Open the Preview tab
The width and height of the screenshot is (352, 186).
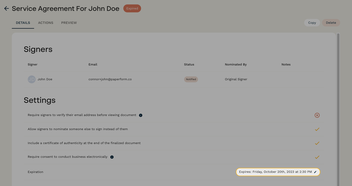click(x=69, y=23)
